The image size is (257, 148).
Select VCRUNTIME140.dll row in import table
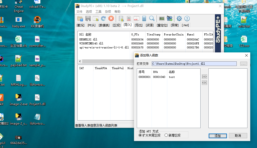[145, 43]
